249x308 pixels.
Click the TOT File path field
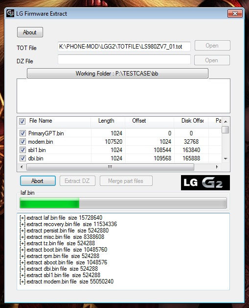coord(124,47)
